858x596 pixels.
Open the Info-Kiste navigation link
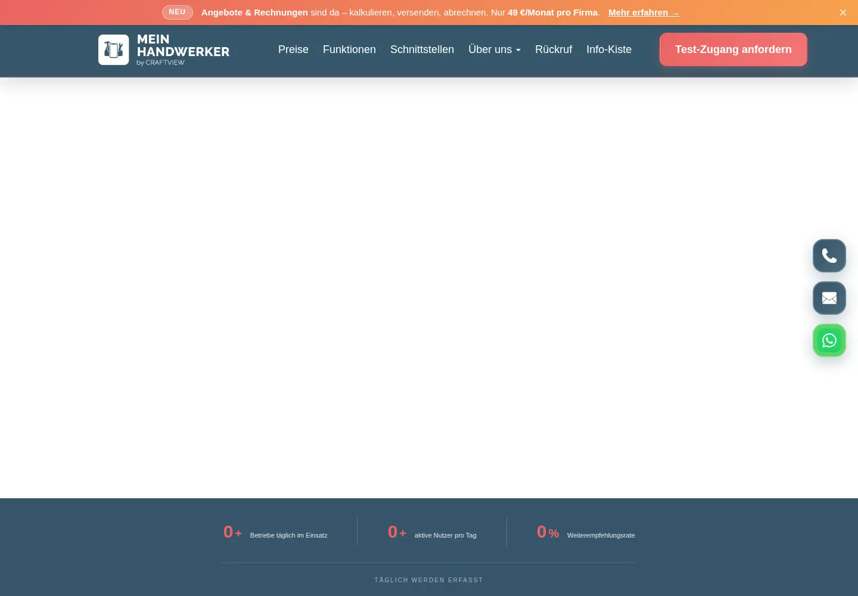[609, 49]
